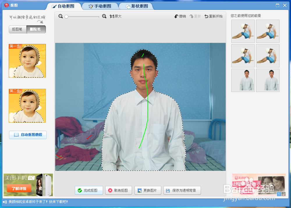This screenshot has height=208, width=291.
Task: Switch to the 形状抠图 shape cutout tab
Action: (x=136, y=6)
